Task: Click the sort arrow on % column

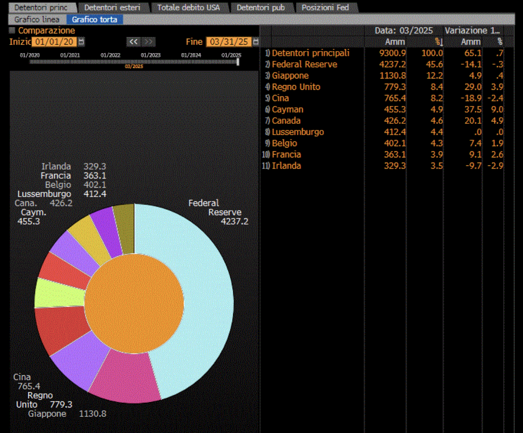Action: 439,42
